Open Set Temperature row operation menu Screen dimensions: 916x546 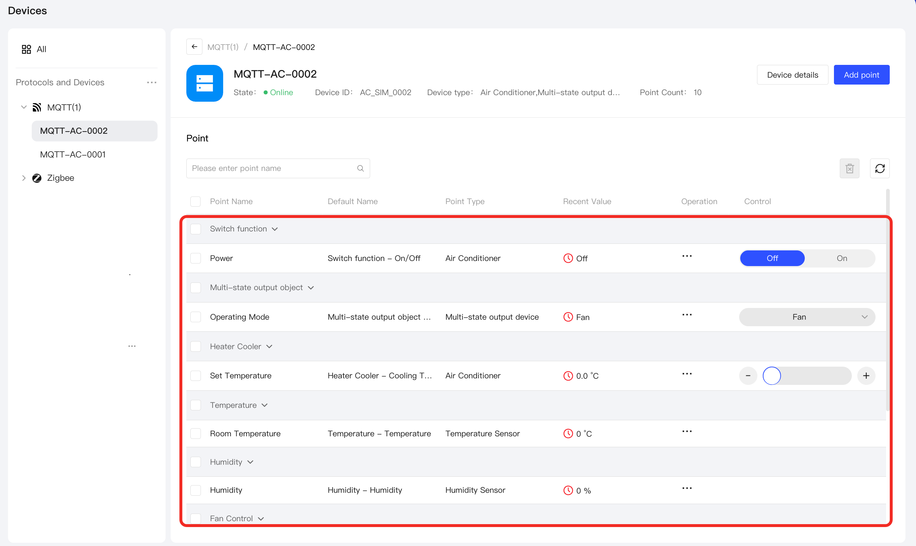coord(687,374)
